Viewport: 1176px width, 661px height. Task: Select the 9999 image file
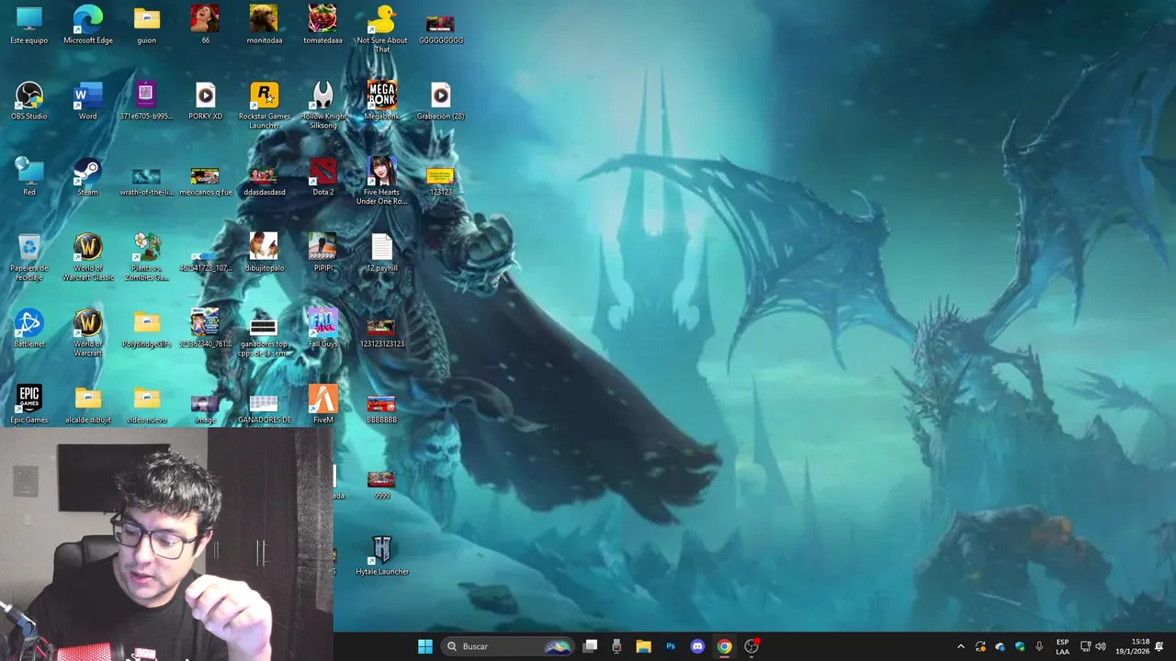(x=381, y=483)
